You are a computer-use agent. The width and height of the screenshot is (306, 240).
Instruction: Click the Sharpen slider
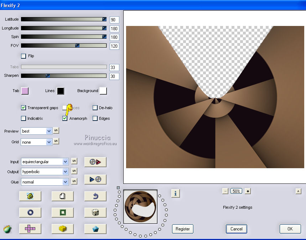64,76
